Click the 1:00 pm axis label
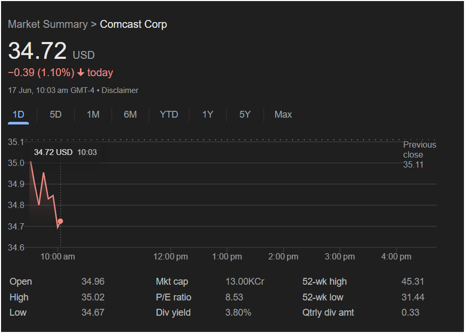 click(227, 257)
